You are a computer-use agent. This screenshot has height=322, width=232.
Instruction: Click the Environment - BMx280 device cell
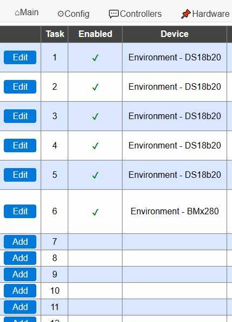pos(175,211)
